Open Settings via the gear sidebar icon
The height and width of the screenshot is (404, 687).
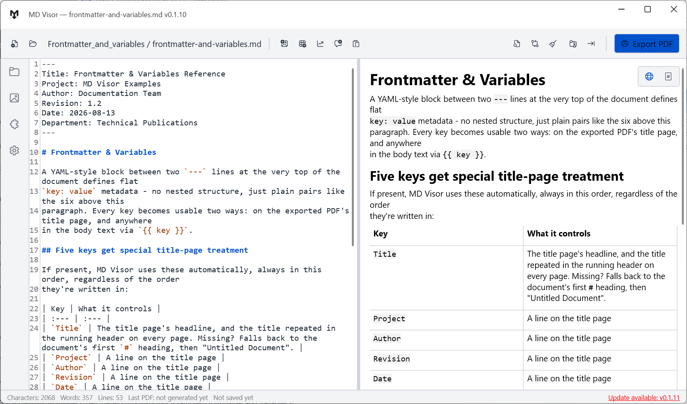point(14,150)
